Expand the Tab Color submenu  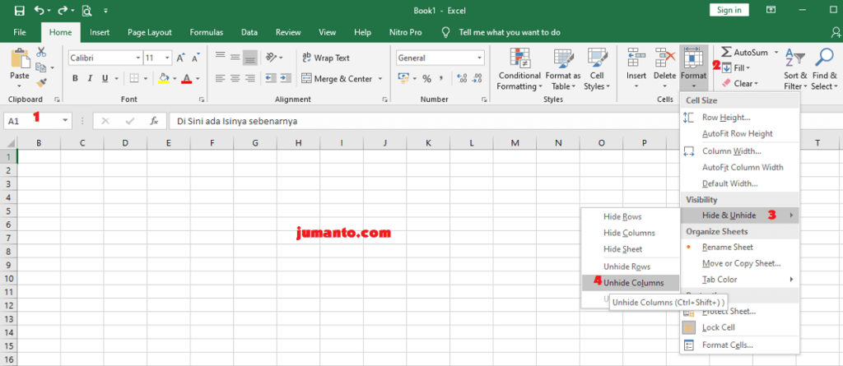[740, 280]
